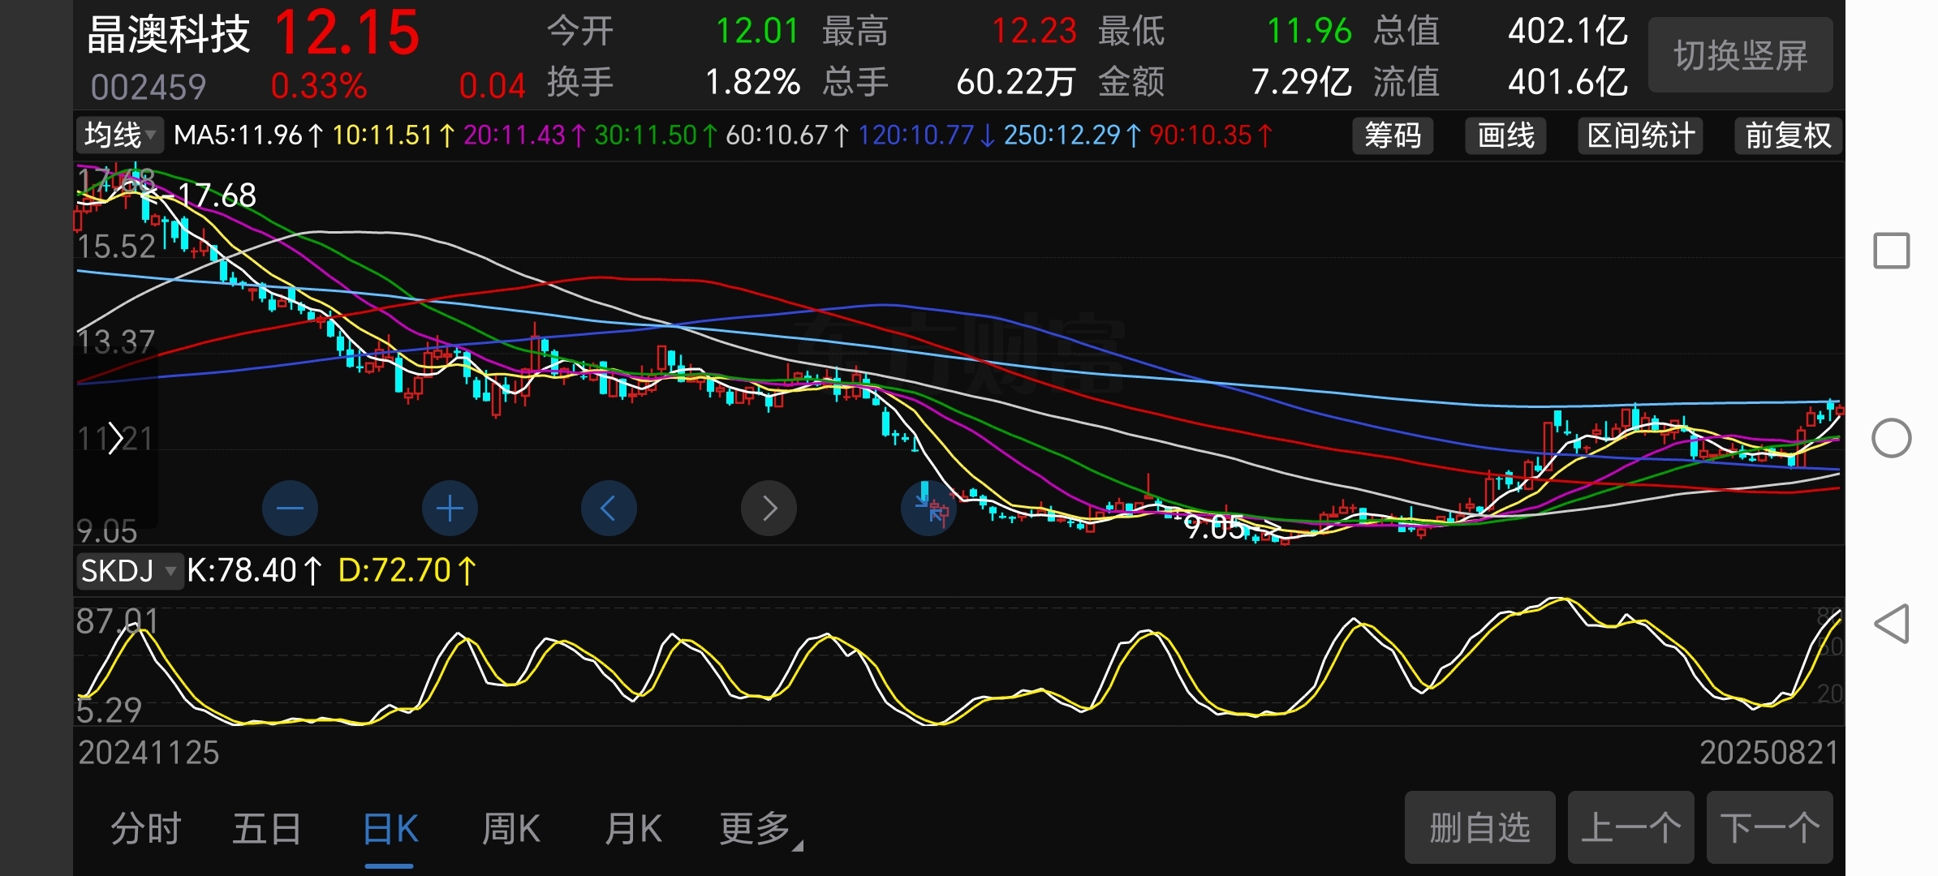Go to previous stock with 上一个
Screen dimensions: 1938x876
click(1630, 827)
